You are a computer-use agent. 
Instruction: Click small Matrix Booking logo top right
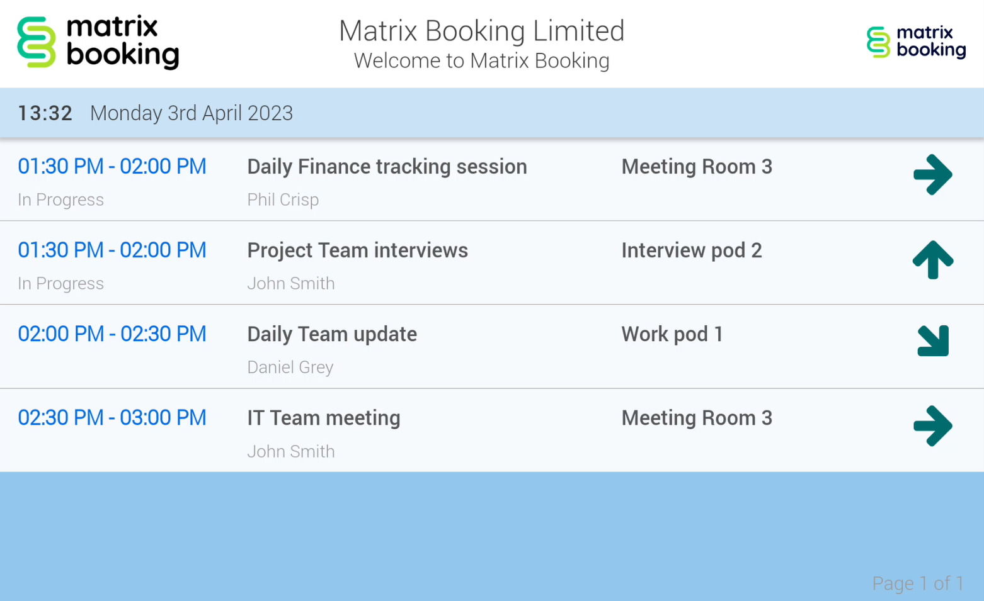(x=915, y=42)
